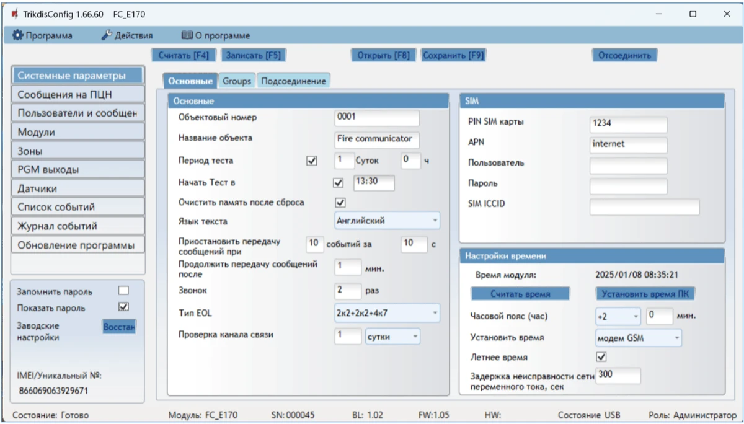The height and width of the screenshot is (424, 744).
Task: Toggle the Период теста checkbox
Action: pos(312,161)
